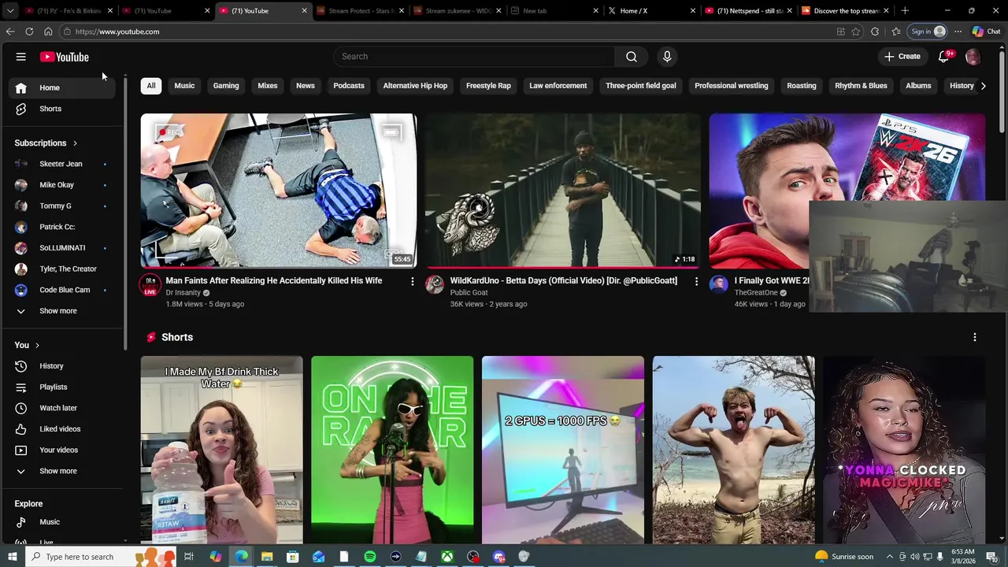Image resolution: width=1008 pixels, height=567 pixels.
Task: Select the Alternative Hip Hop chip
Action: coord(415,86)
